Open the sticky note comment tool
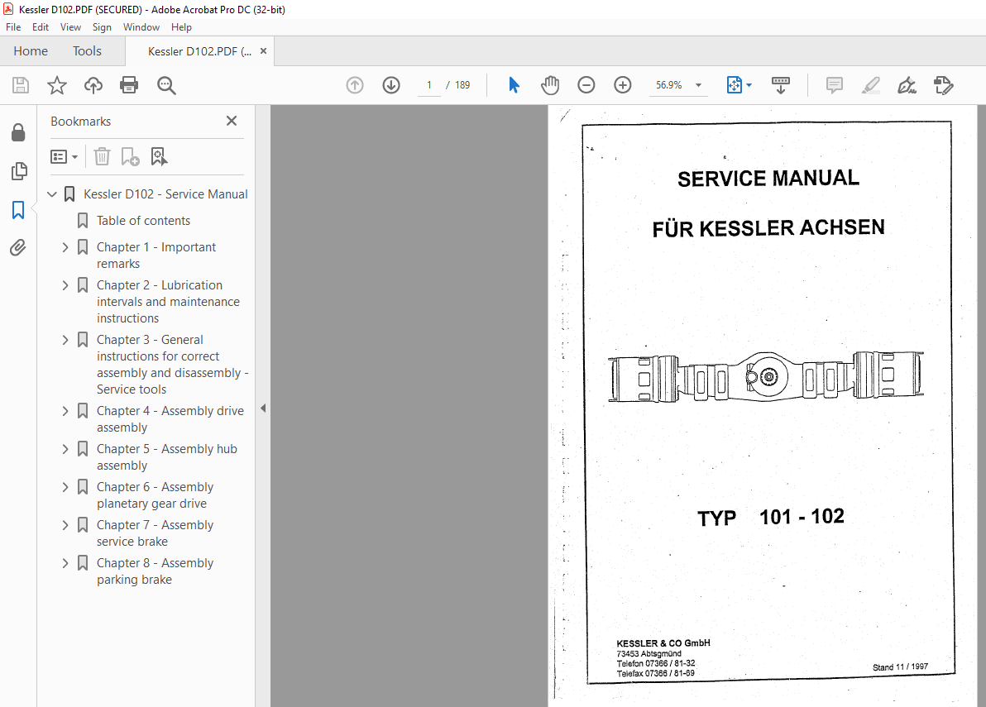 834,84
